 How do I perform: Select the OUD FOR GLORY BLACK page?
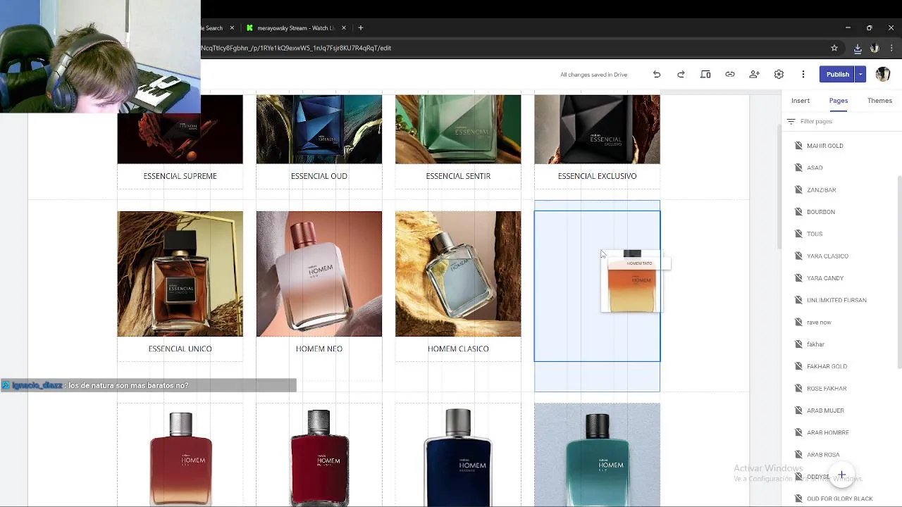839,499
